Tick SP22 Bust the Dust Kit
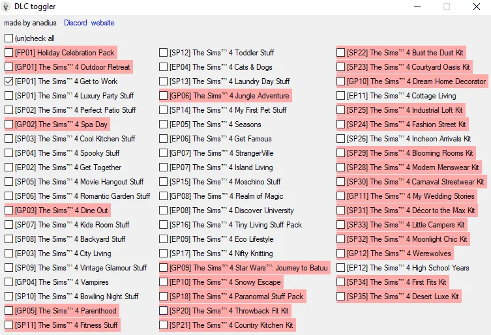This screenshot has width=491, height=335. [x=340, y=53]
